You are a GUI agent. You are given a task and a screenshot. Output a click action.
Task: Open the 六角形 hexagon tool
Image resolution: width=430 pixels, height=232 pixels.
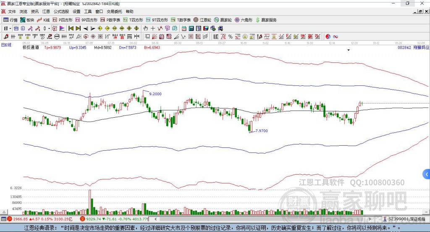244,20
